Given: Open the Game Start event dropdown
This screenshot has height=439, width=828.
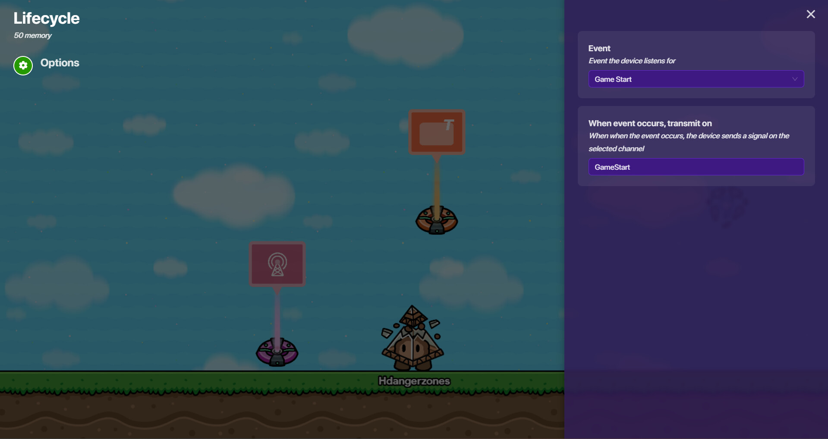Looking at the screenshot, I should (696, 79).
